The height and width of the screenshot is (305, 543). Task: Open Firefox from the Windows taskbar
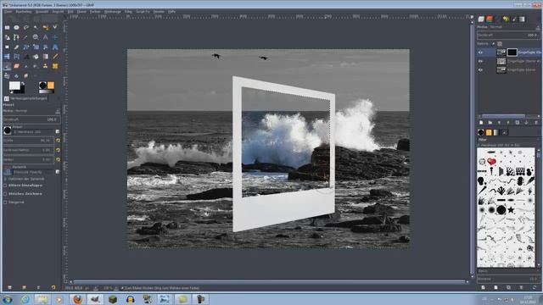(x=77, y=299)
